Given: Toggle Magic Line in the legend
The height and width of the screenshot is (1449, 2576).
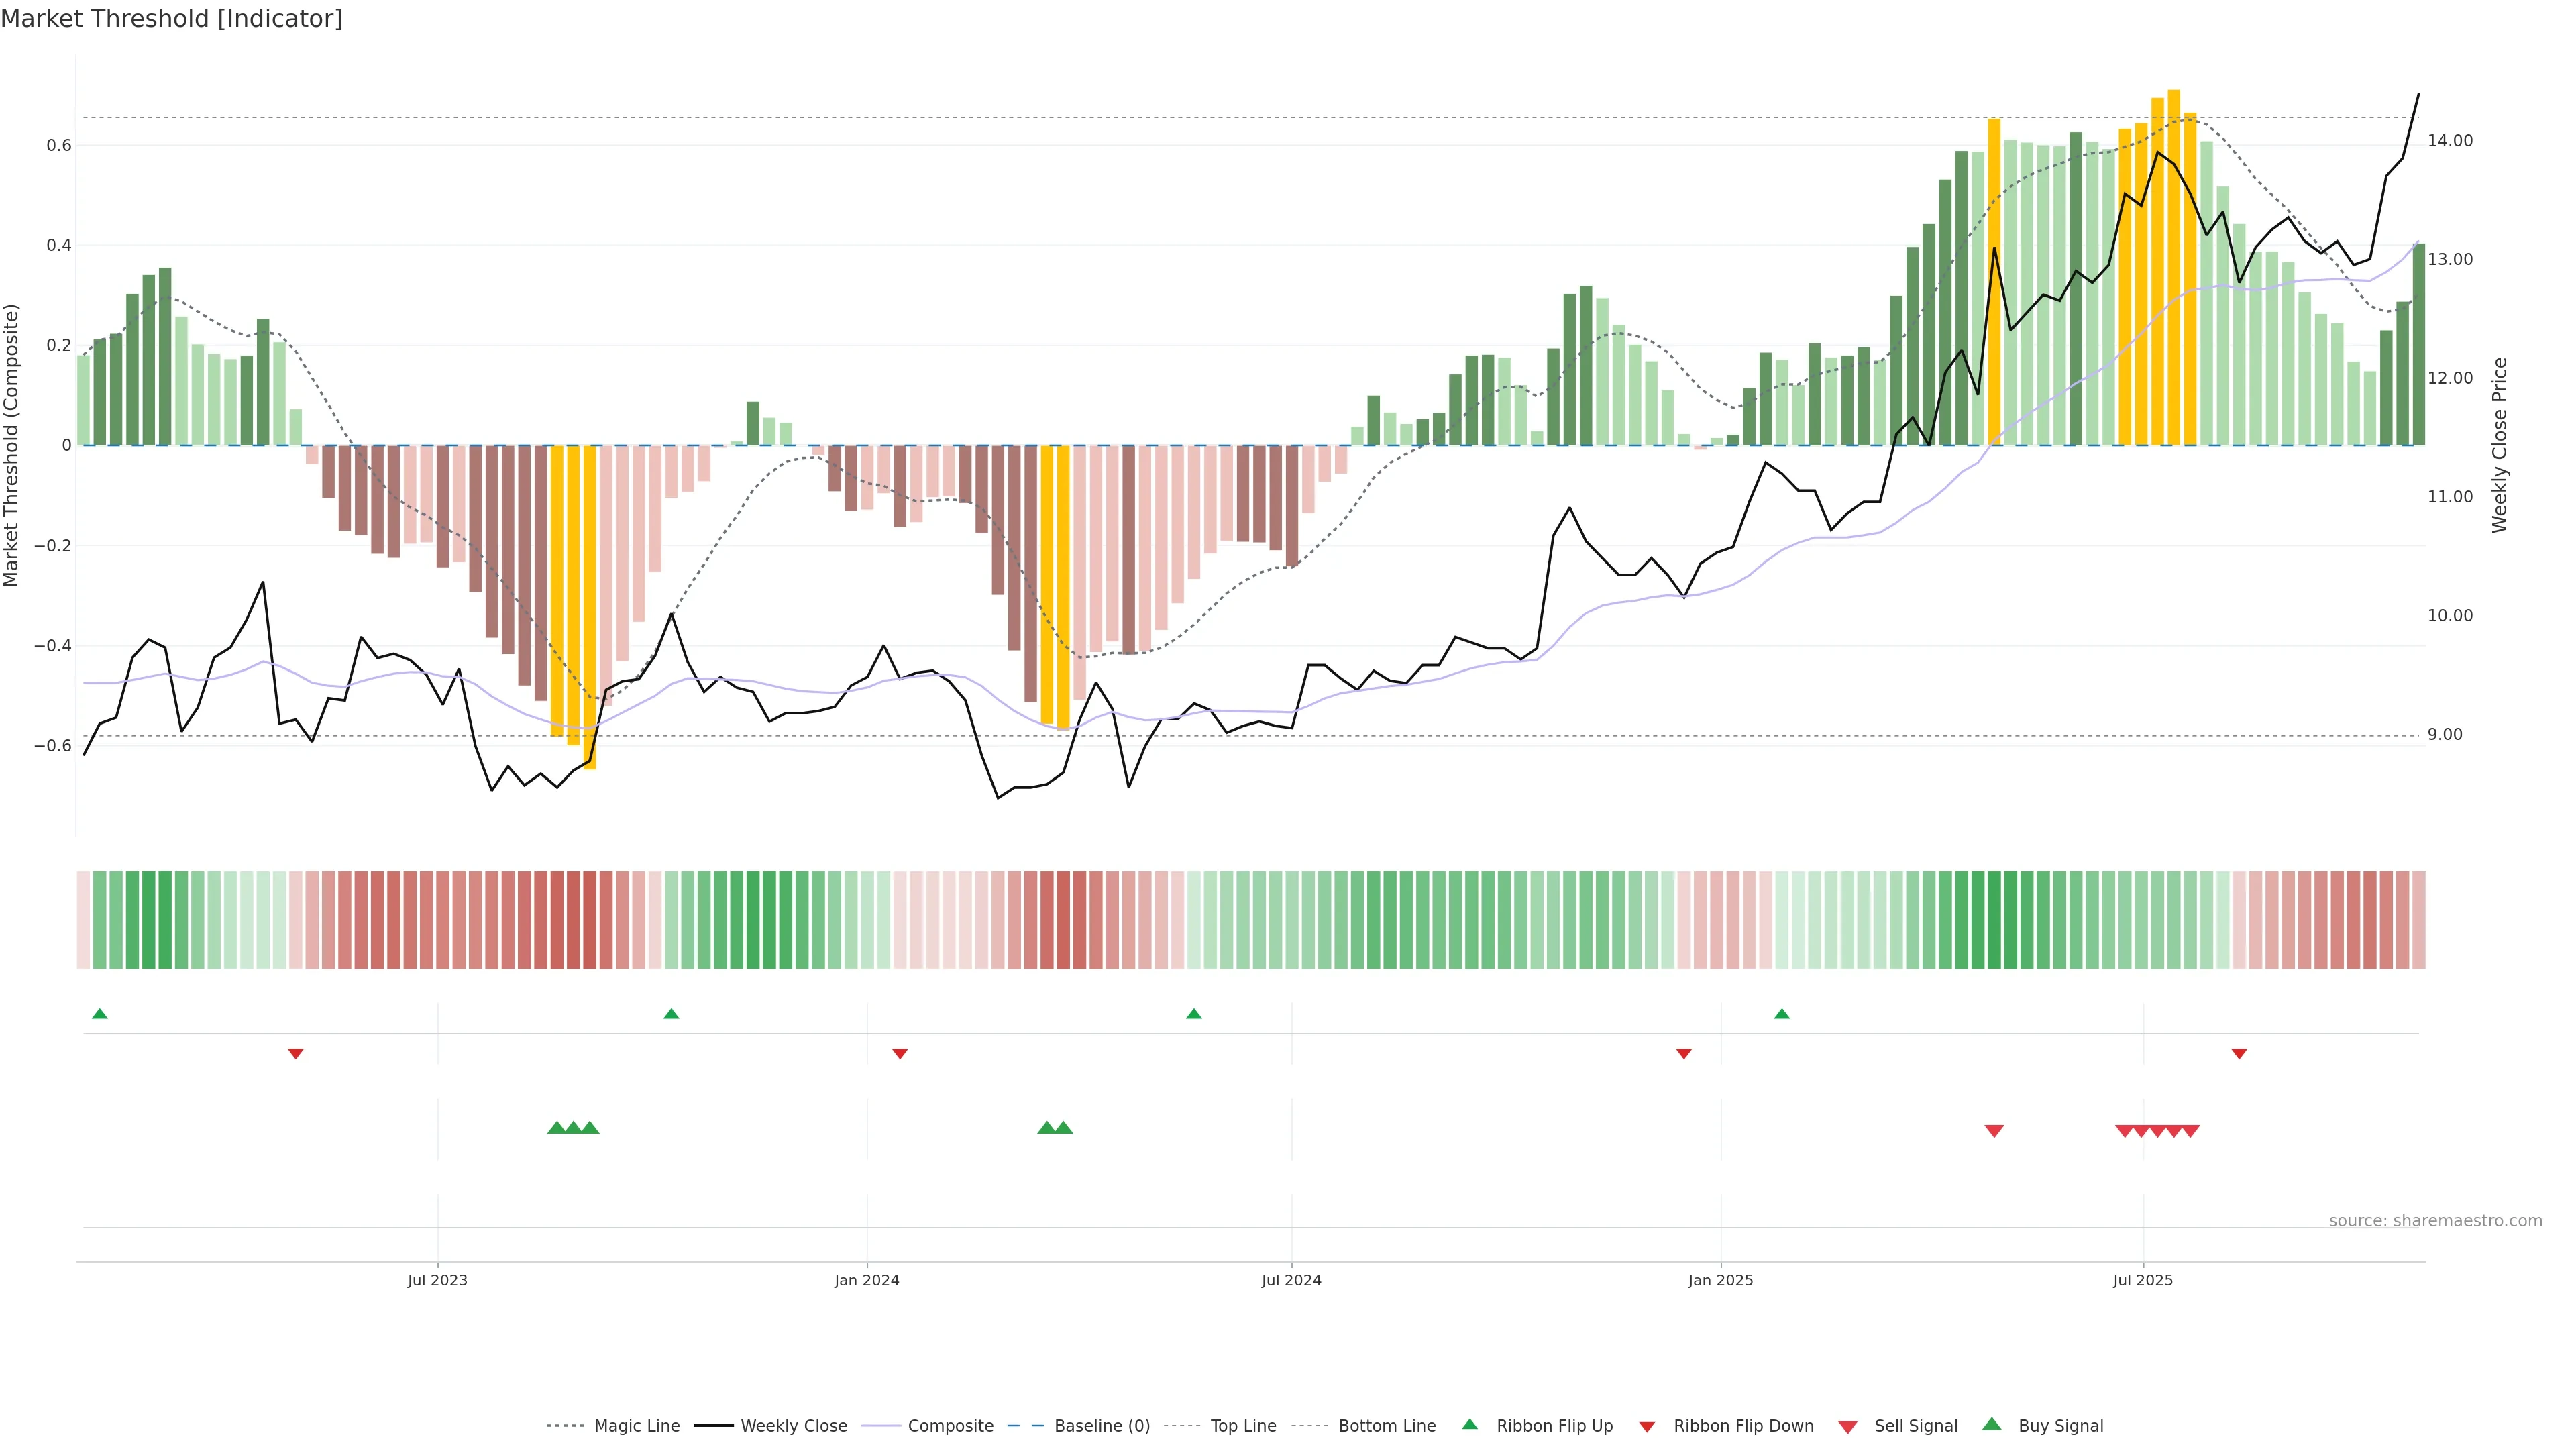Looking at the screenshot, I should click(x=636, y=1426).
